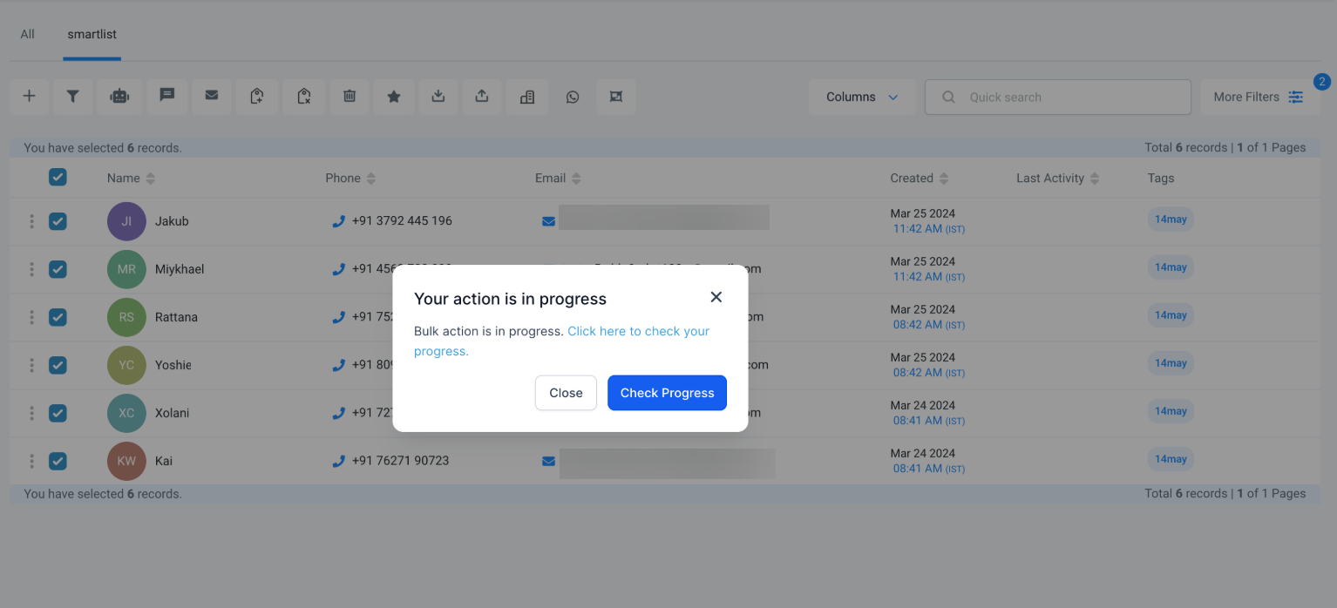This screenshot has height=608, width=1337.
Task: Sort by the Created column arrows
Action: (944, 179)
